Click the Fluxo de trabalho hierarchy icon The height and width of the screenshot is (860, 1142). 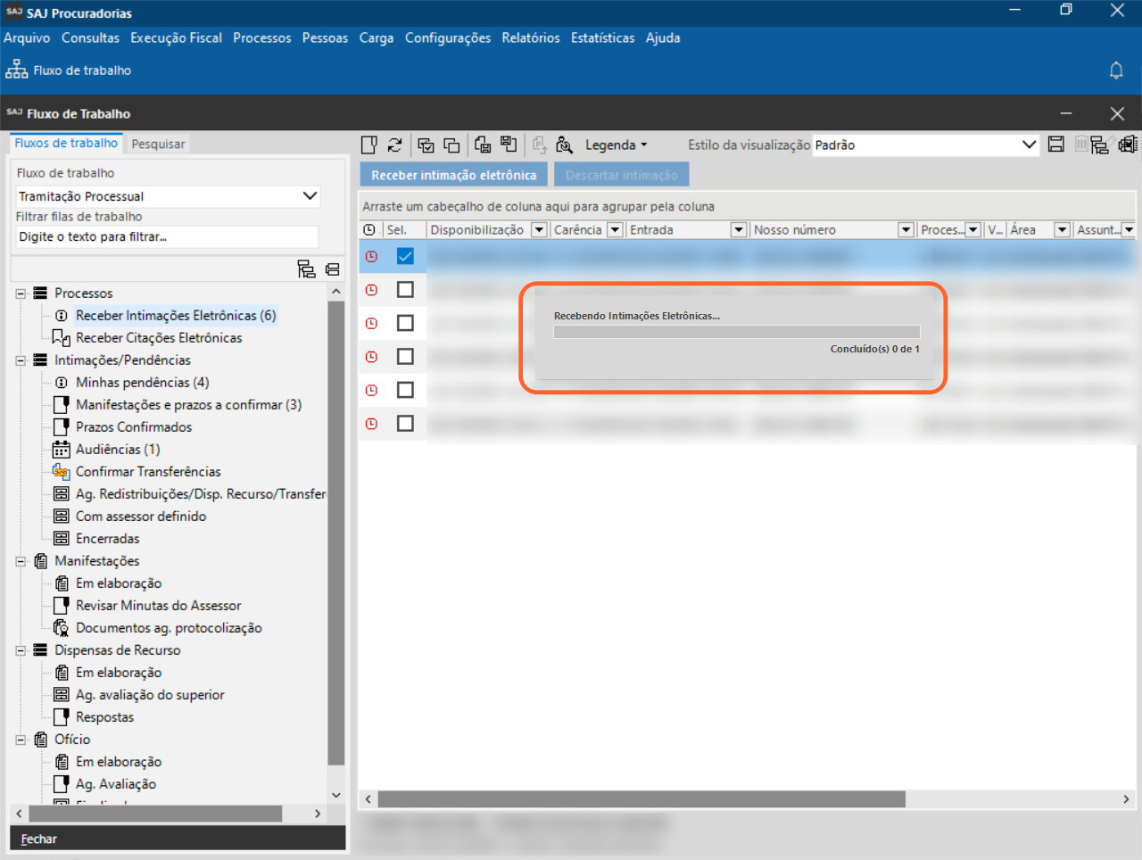click(x=16, y=70)
